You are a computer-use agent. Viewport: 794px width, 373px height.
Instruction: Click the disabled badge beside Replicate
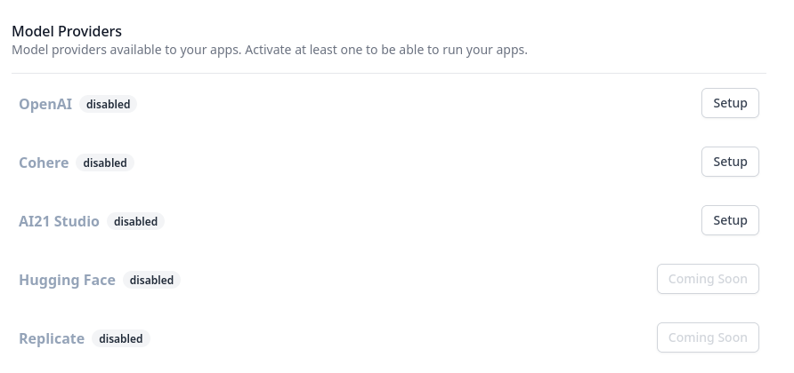coord(120,338)
